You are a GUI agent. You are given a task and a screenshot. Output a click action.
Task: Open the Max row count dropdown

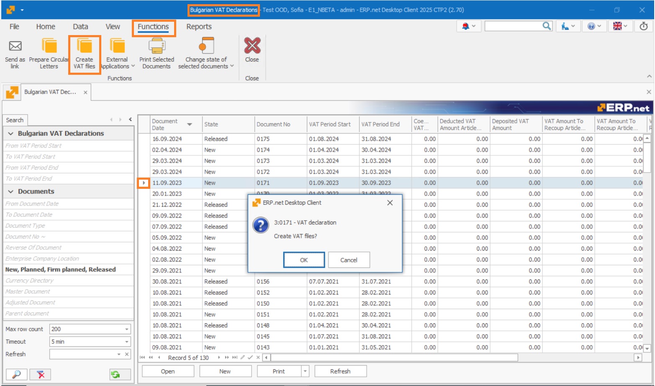point(127,329)
